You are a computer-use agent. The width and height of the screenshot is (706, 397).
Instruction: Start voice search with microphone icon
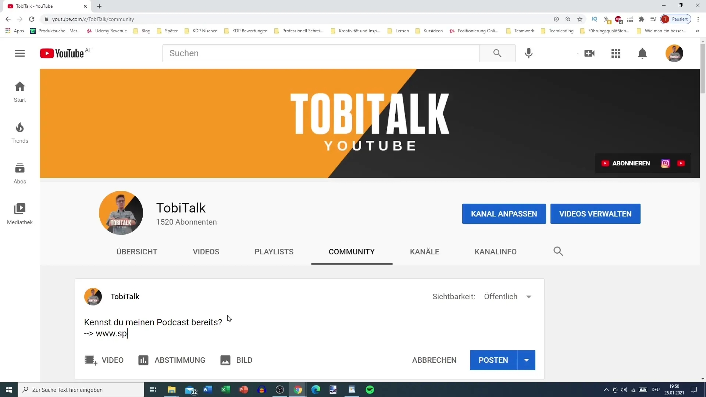pos(528,53)
